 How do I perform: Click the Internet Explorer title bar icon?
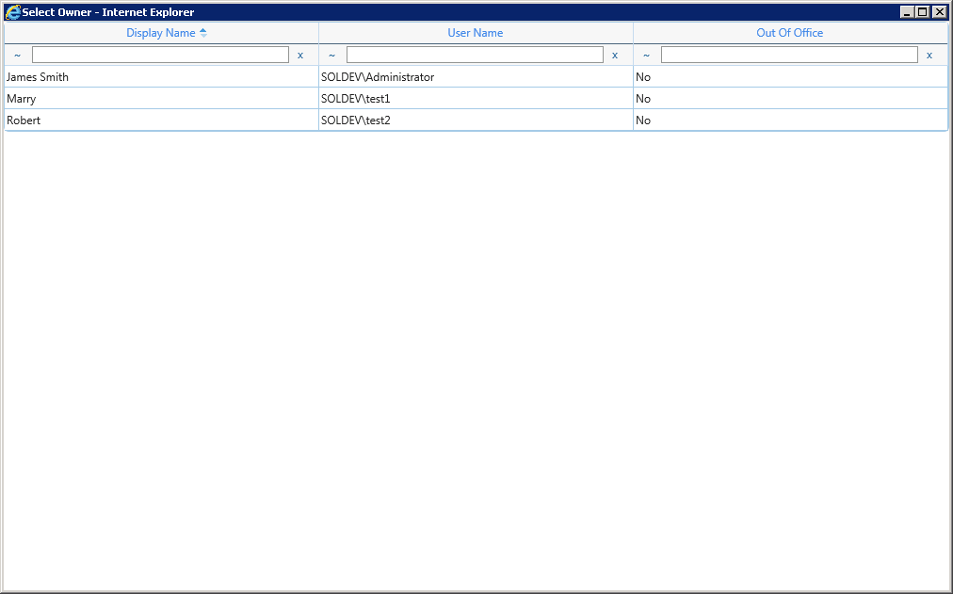[x=13, y=12]
